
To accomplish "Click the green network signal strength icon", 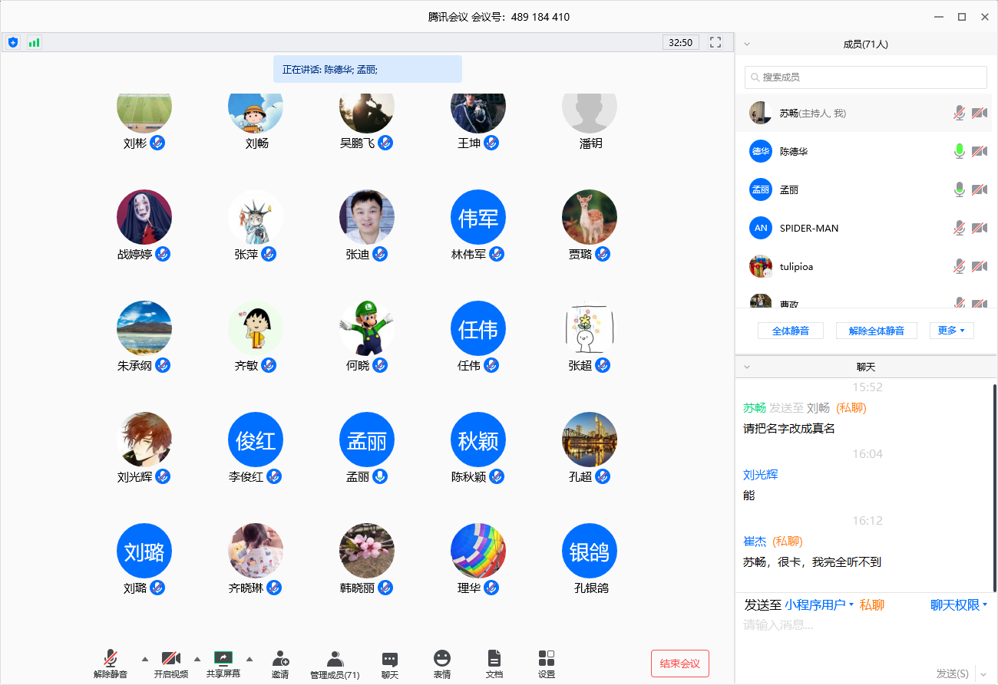I will tap(34, 43).
